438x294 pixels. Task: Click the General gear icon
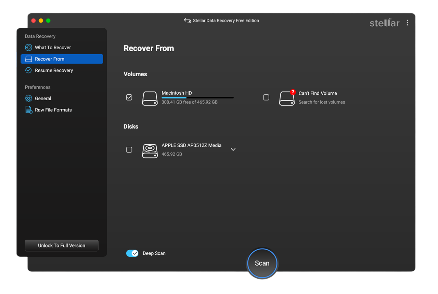(x=29, y=98)
